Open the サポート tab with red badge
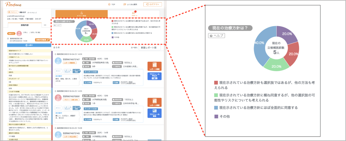The image size is (346, 141). (134, 14)
